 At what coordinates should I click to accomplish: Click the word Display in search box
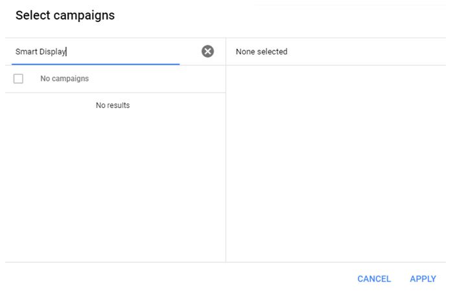(x=52, y=52)
